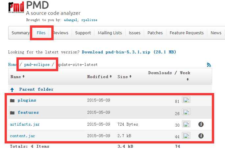Click 2.7 kB size of content.jar
The image size is (225, 155).
click(x=124, y=136)
